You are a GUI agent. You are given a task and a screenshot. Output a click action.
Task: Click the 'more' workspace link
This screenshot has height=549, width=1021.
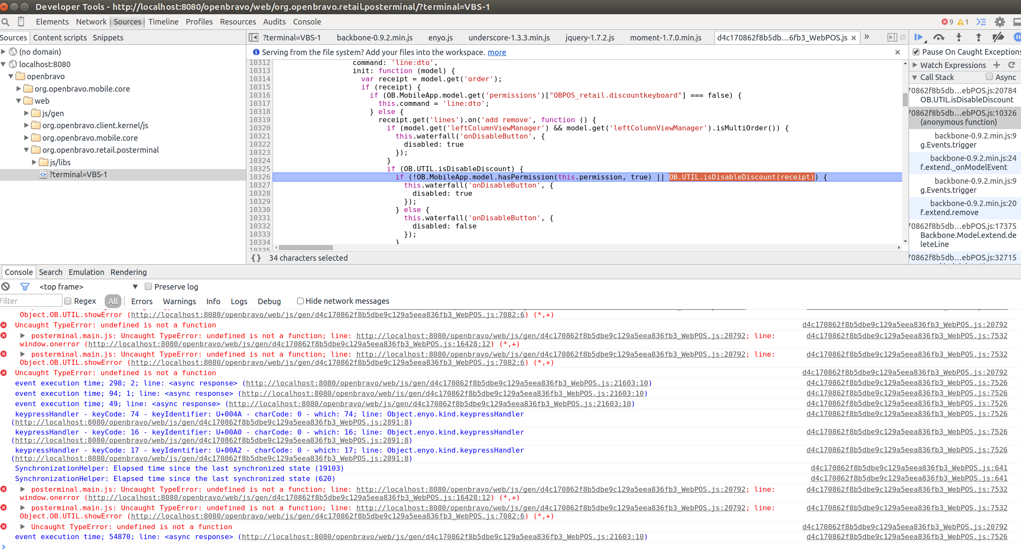coord(497,52)
